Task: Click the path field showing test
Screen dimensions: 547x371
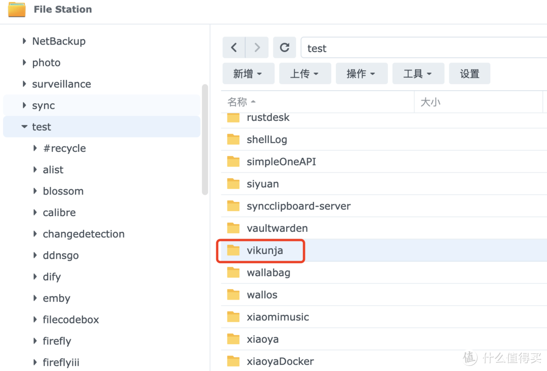Action: click(420, 48)
